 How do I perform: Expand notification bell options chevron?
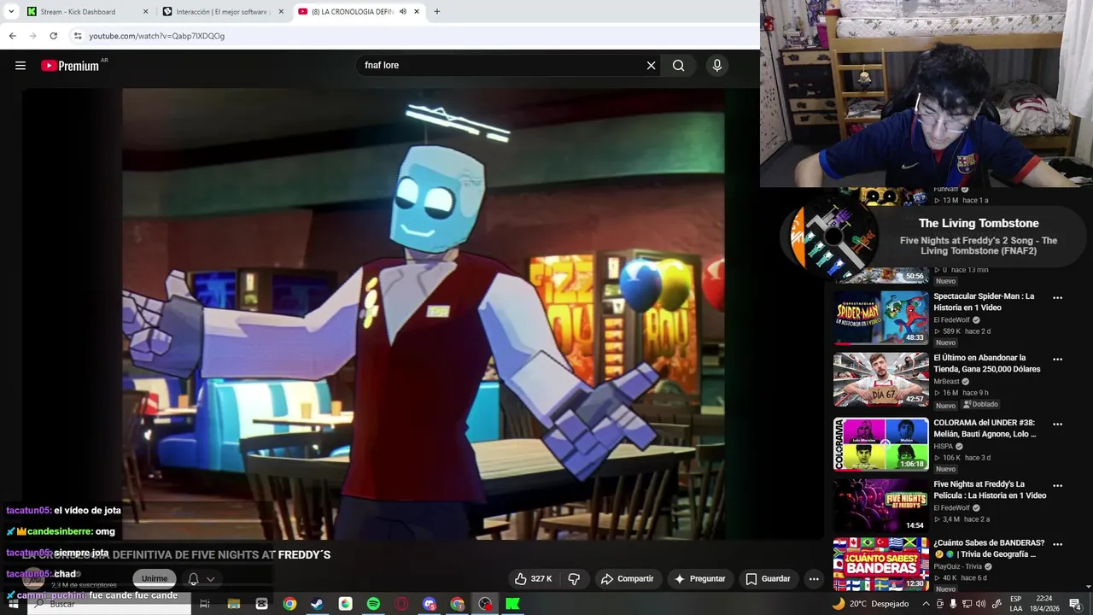210,579
